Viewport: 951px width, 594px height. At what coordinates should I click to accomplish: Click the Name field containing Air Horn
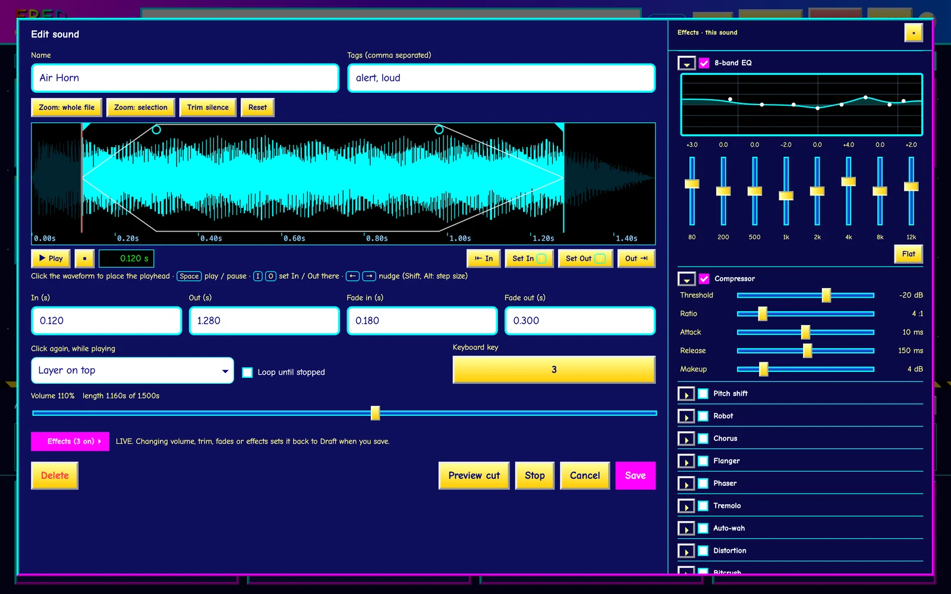(x=185, y=78)
